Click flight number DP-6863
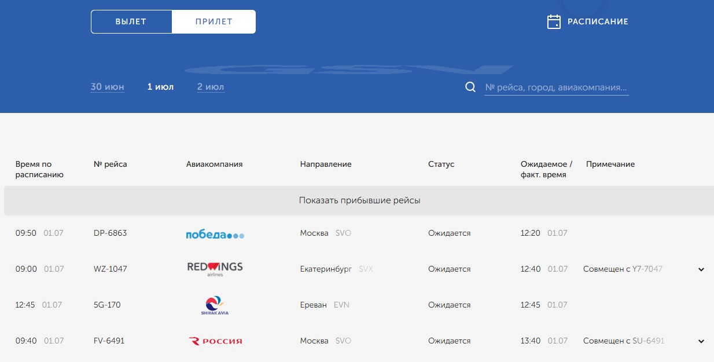This screenshot has width=714, height=362. pos(110,233)
